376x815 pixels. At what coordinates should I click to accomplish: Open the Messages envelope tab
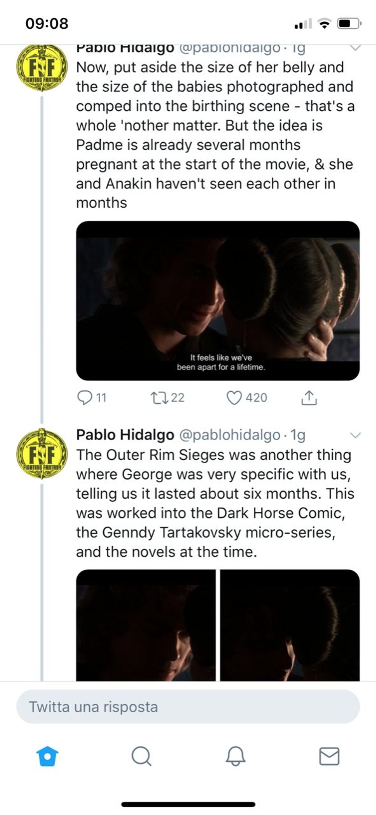tap(329, 756)
